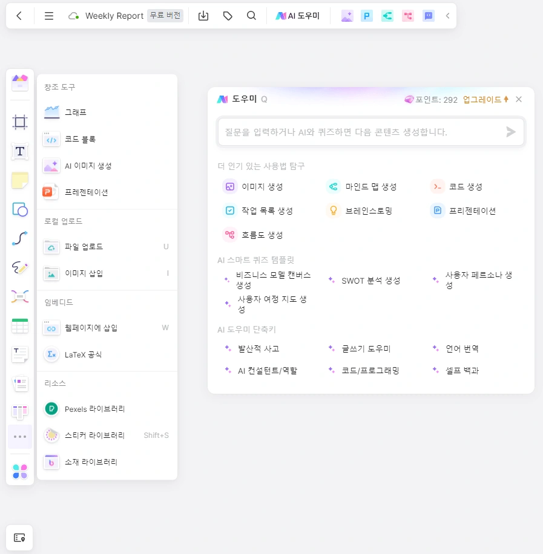This screenshot has height=554, width=543.
Task: Select 프리젠테이션 in AI panel
Action: coord(462,211)
